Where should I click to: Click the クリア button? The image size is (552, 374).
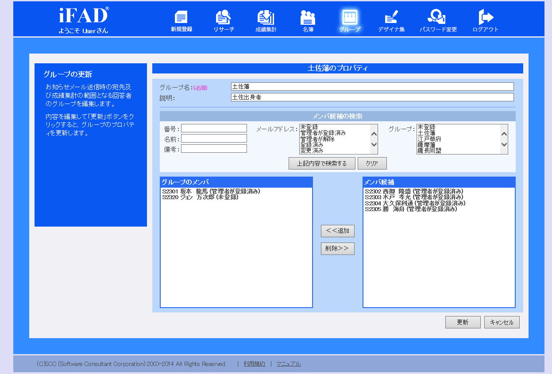tap(372, 163)
